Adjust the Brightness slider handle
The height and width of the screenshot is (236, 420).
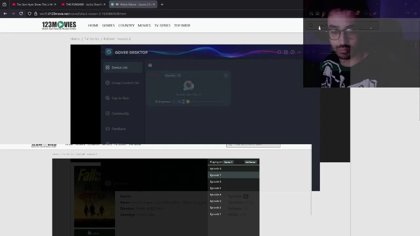point(188,102)
